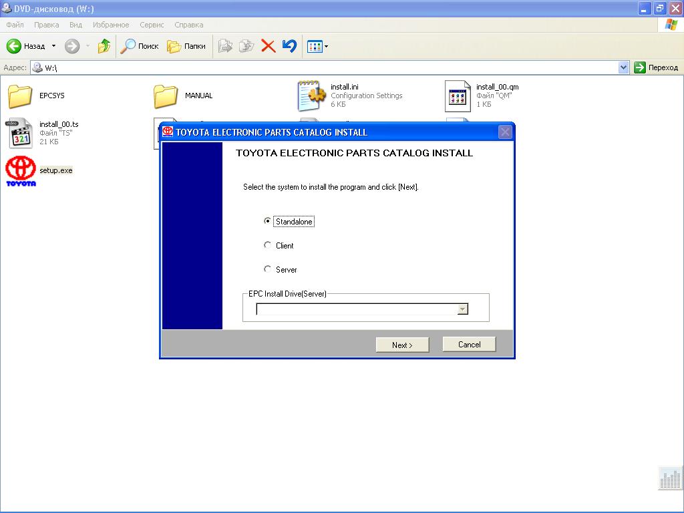Choose the Server install option
The width and height of the screenshot is (684, 513).
point(268,269)
